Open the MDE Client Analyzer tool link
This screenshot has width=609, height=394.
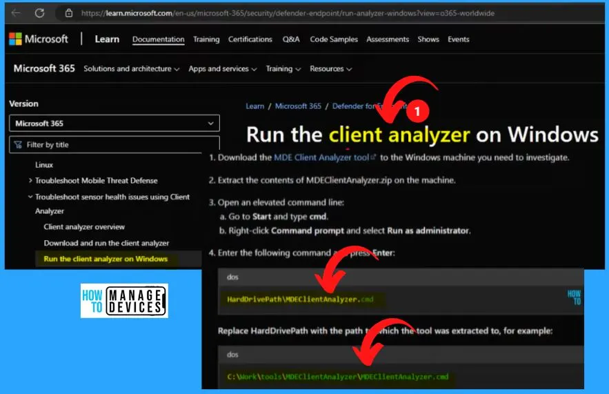click(x=321, y=157)
